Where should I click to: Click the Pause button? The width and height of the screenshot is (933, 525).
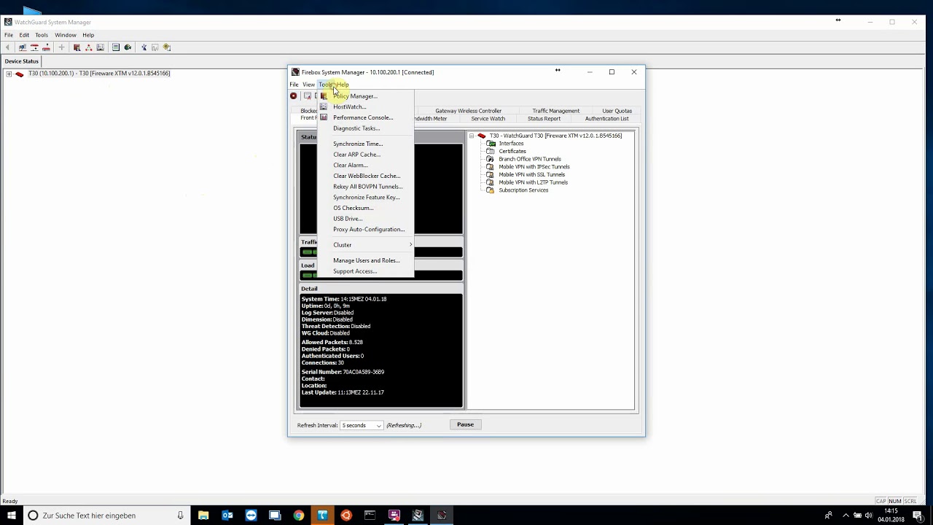[x=465, y=424]
